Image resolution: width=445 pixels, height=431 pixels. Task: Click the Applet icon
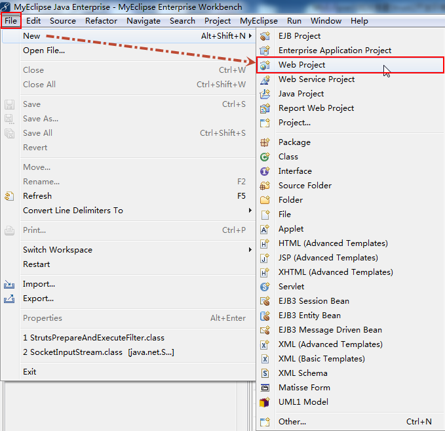pyautogui.click(x=265, y=229)
